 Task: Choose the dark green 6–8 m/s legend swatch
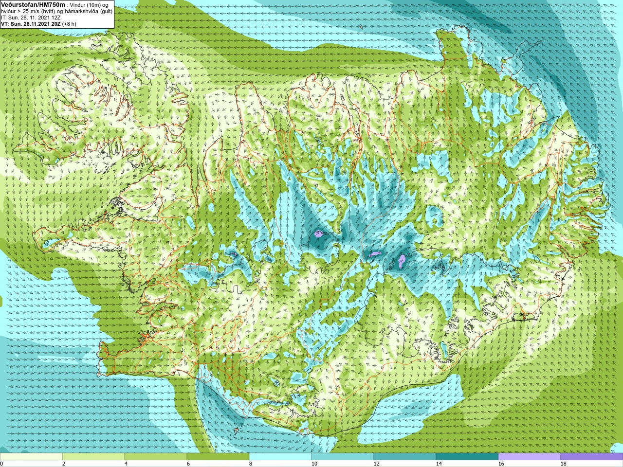point(218,457)
